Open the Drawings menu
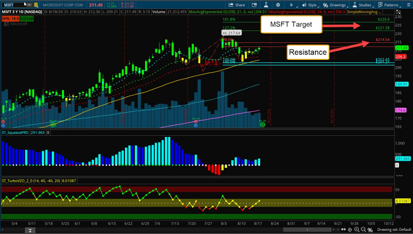 coord(335,5)
